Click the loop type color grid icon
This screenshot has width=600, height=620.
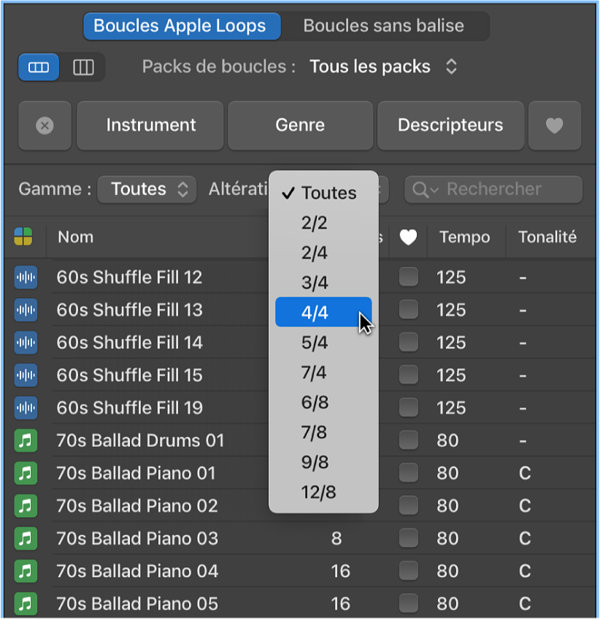(x=23, y=237)
